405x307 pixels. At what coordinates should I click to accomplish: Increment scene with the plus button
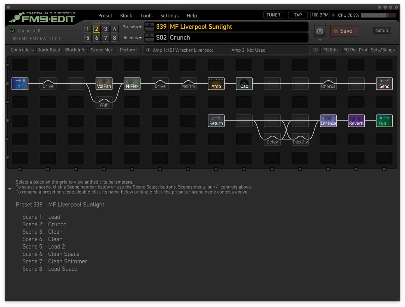coord(149,35)
